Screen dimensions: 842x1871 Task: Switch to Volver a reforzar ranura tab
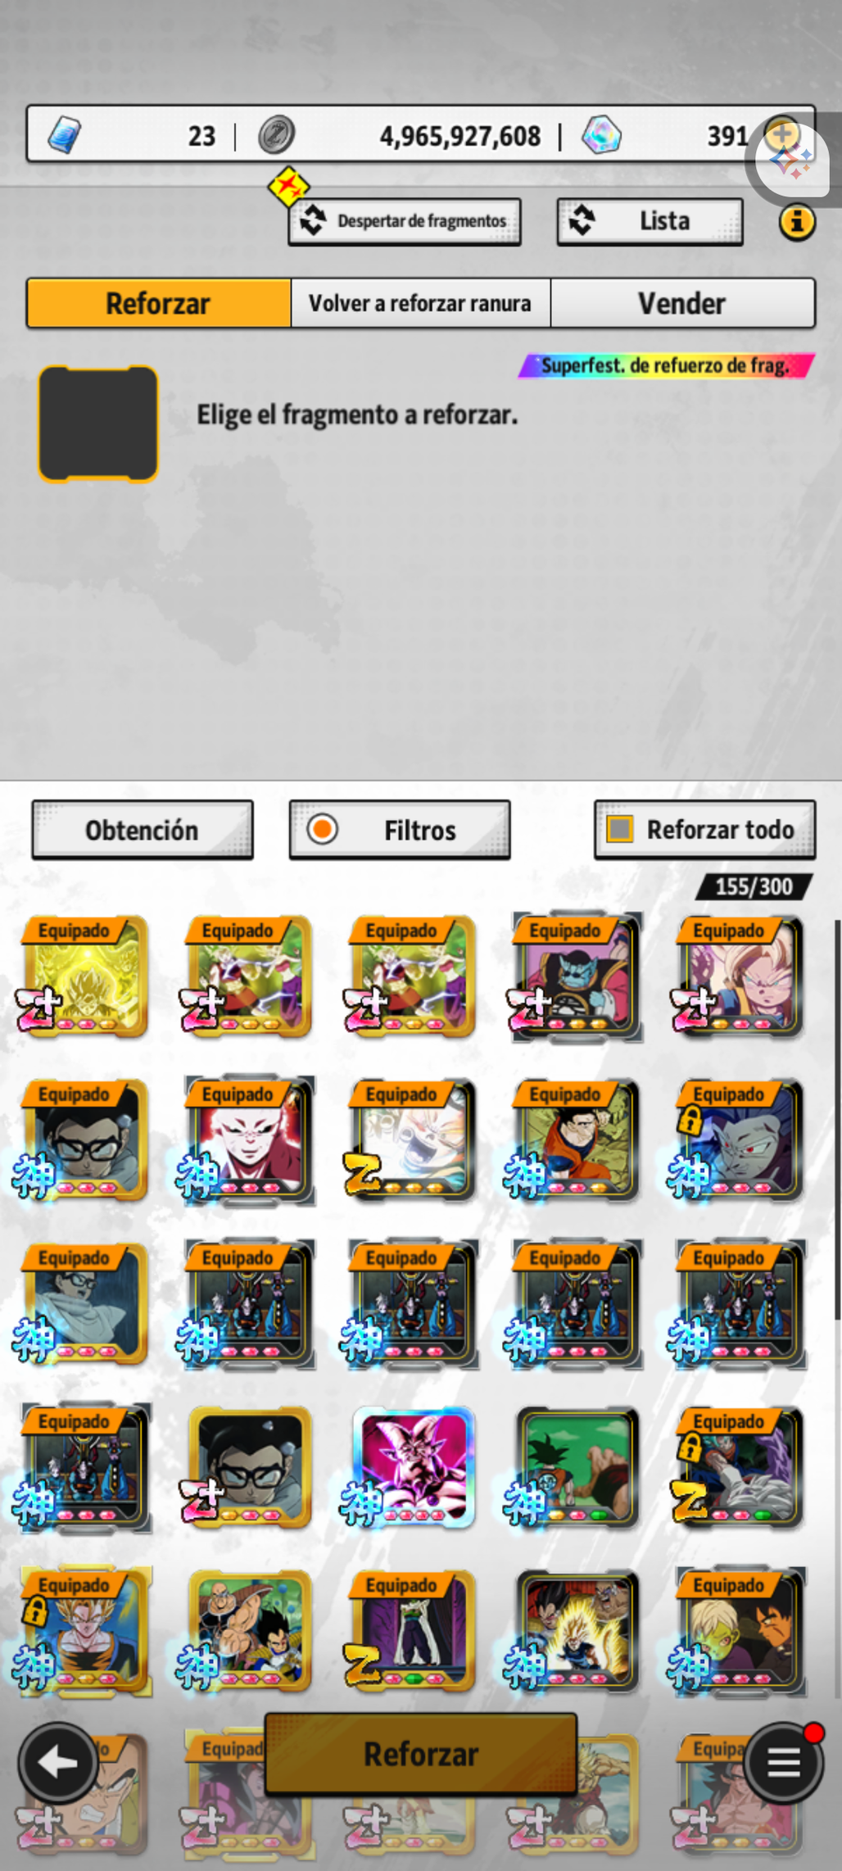point(420,303)
